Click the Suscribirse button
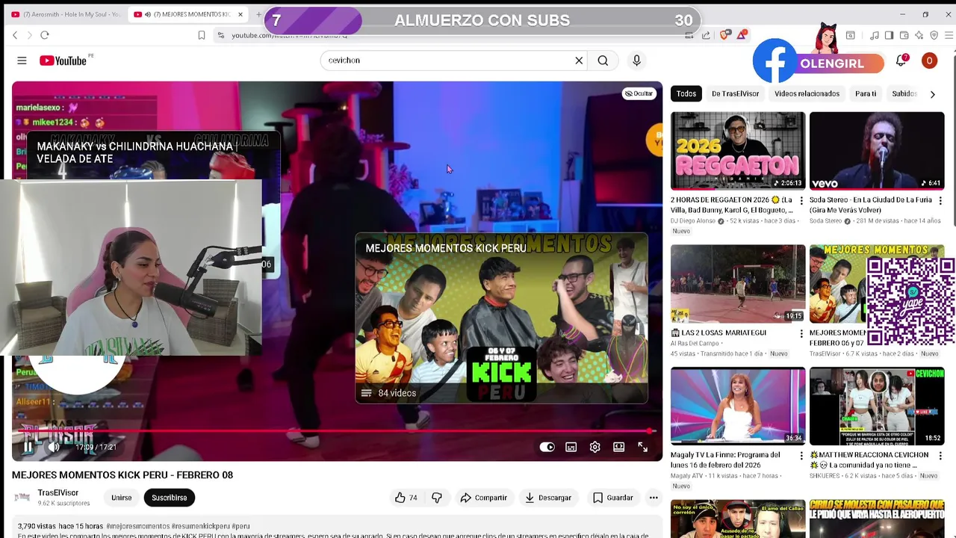The width and height of the screenshot is (956, 538). click(x=170, y=498)
